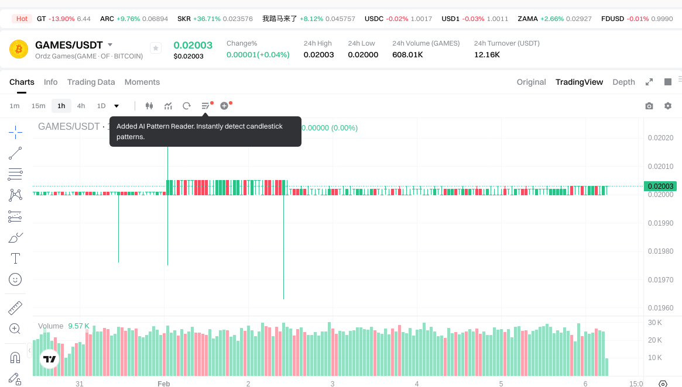Open the emoji icons tool
682x387 pixels.
tap(15, 279)
